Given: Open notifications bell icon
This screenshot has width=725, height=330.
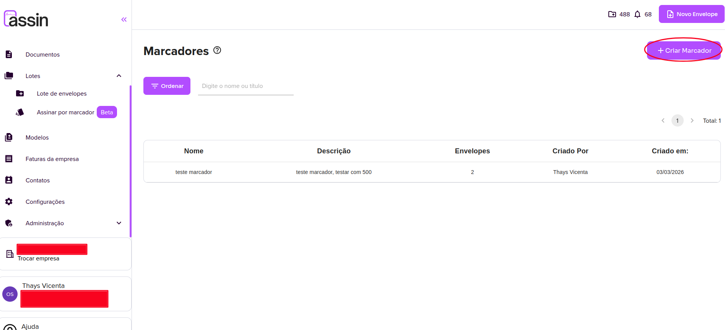Looking at the screenshot, I should (x=637, y=15).
